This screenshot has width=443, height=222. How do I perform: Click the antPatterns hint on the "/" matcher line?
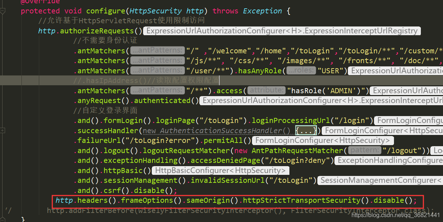click(x=157, y=50)
